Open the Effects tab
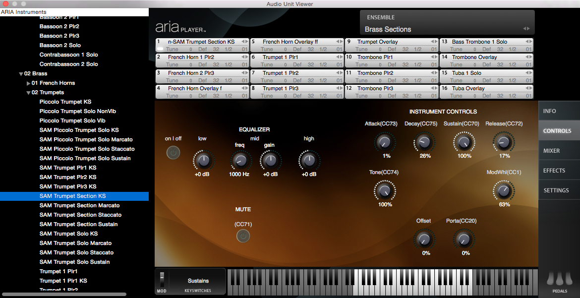The width and height of the screenshot is (580, 298). (x=554, y=171)
